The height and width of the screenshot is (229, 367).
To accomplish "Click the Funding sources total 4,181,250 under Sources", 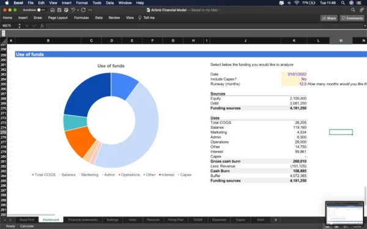I will tap(298, 108).
